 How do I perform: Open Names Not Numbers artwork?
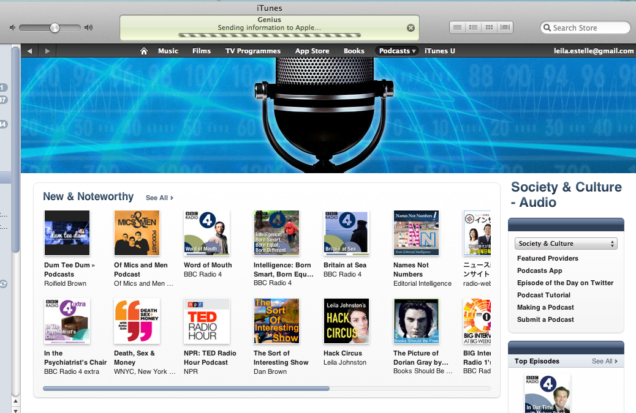click(x=416, y=233)
